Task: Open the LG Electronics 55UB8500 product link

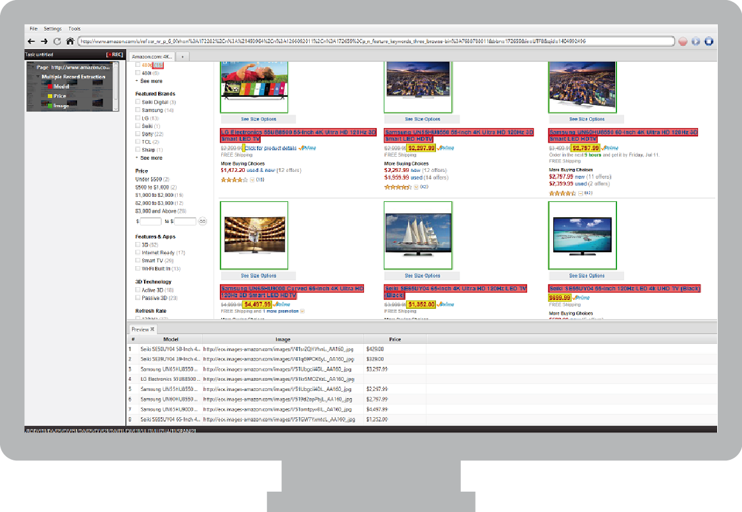Action: 298,136
